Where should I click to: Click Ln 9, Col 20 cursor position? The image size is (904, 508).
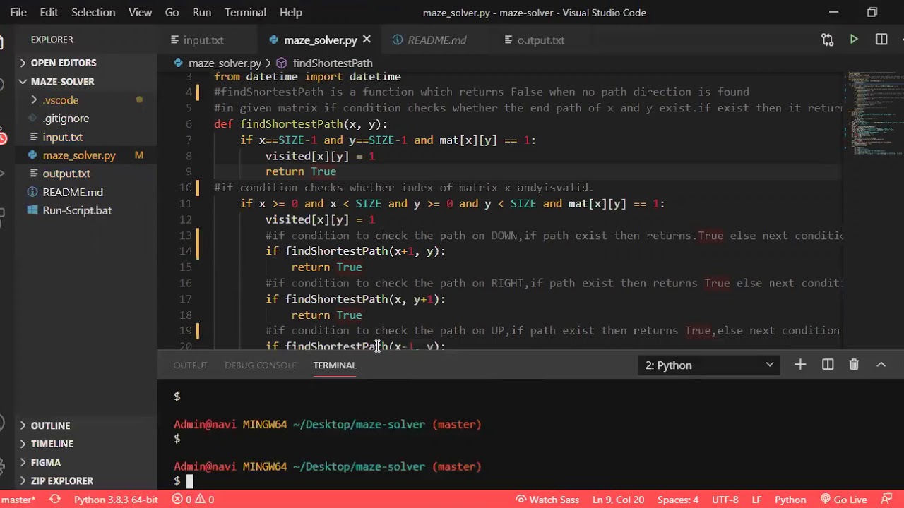618,500
